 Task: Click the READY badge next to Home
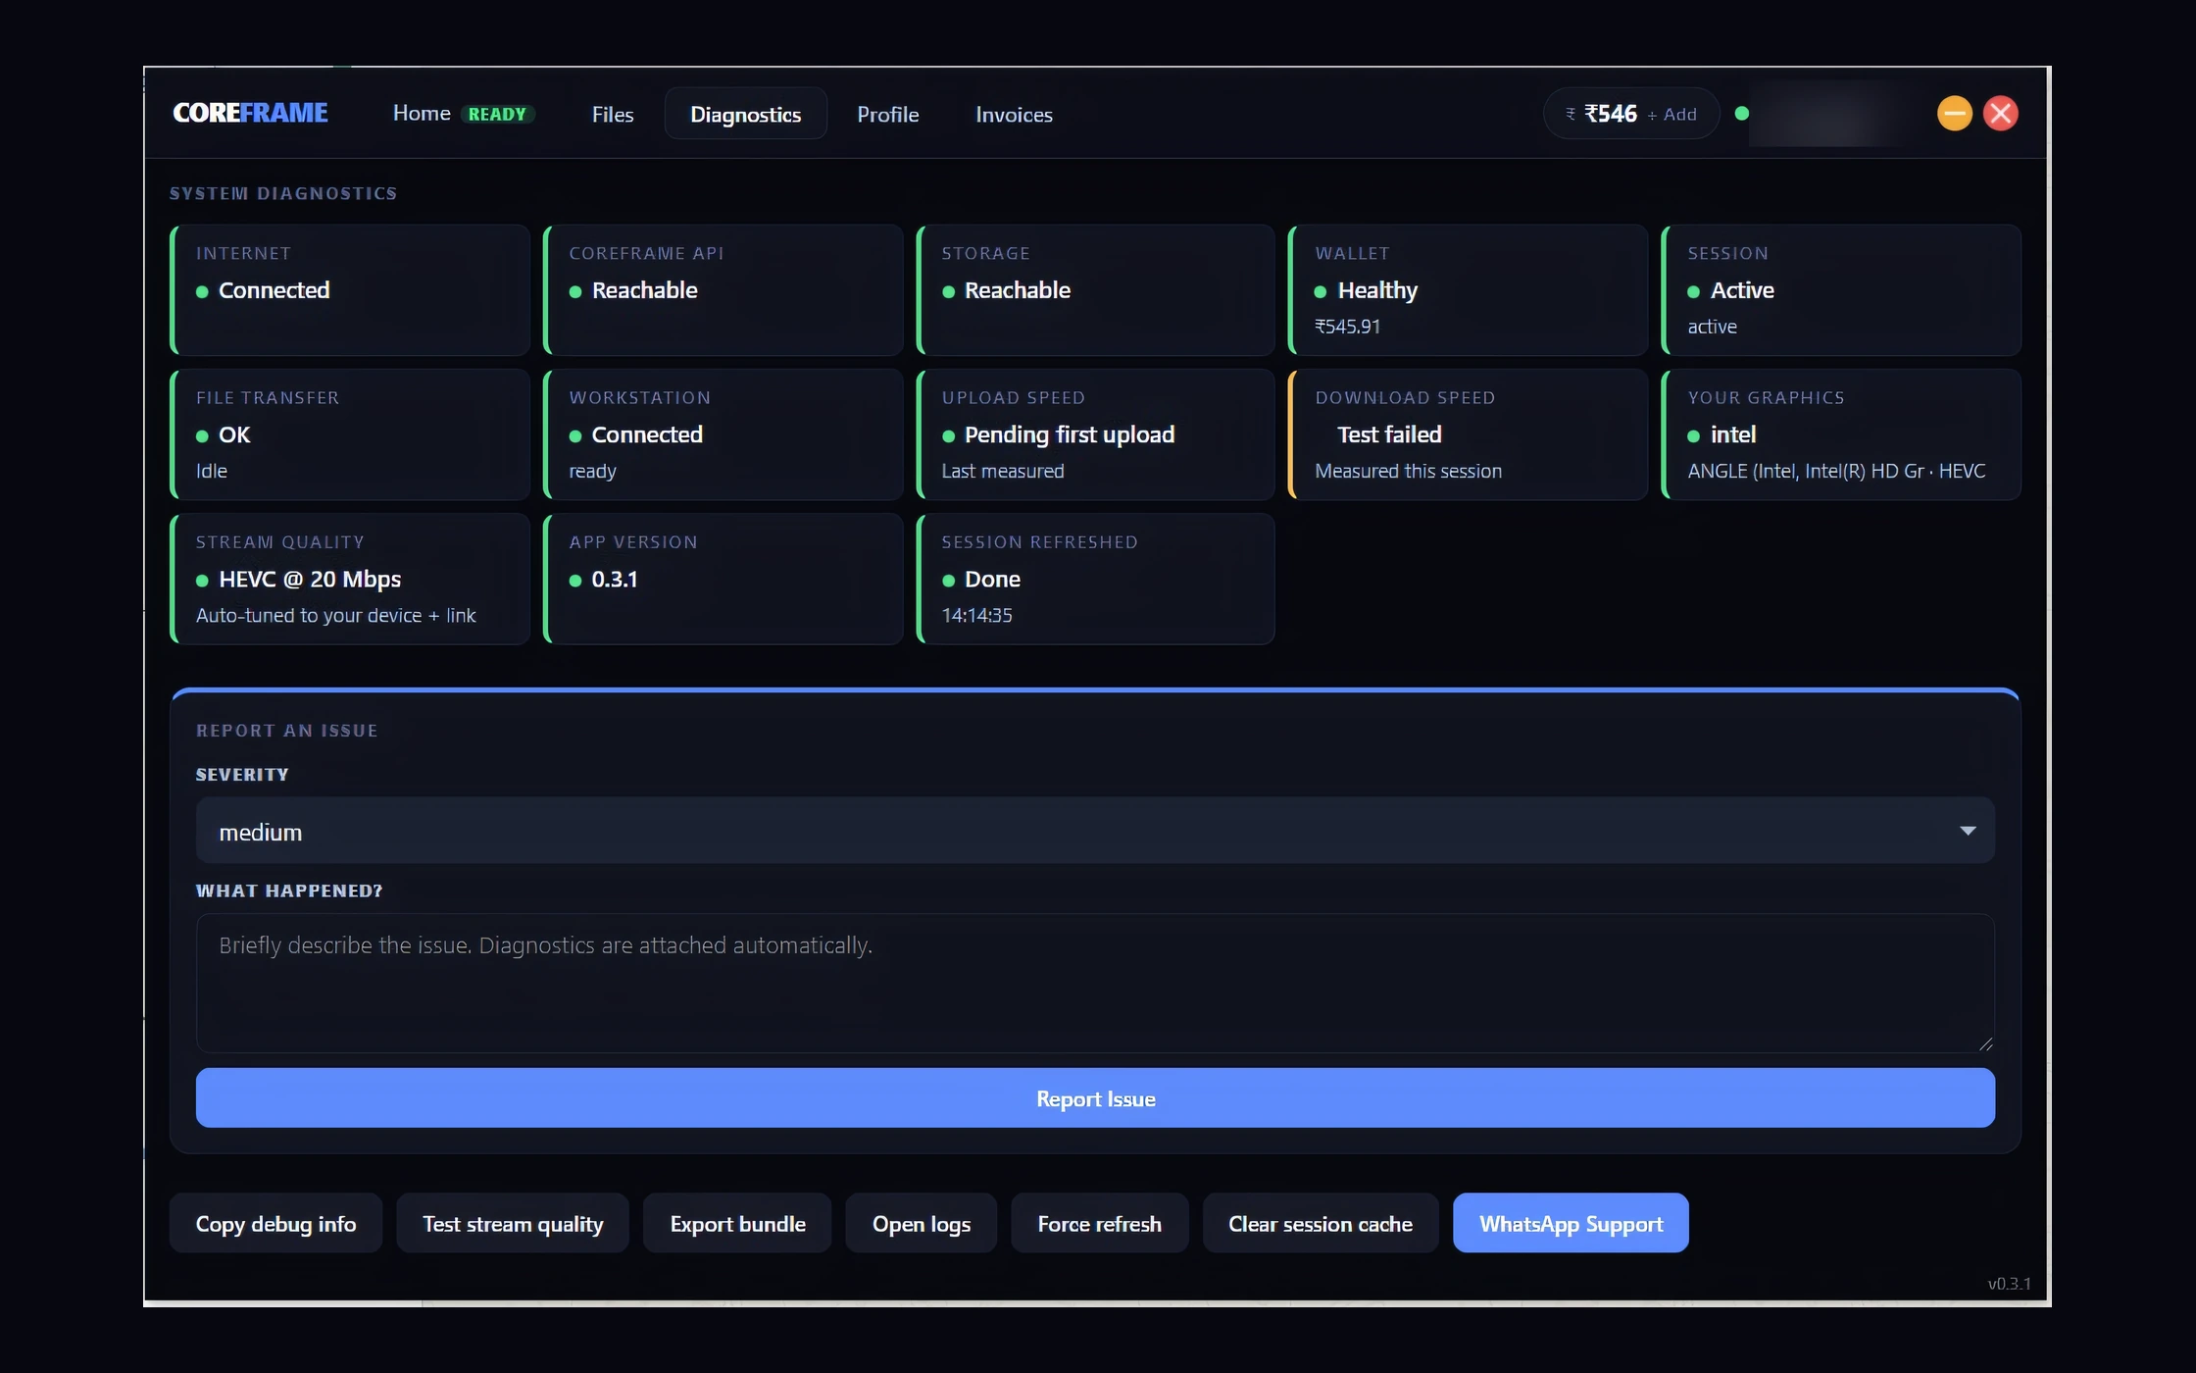point(497,114)
